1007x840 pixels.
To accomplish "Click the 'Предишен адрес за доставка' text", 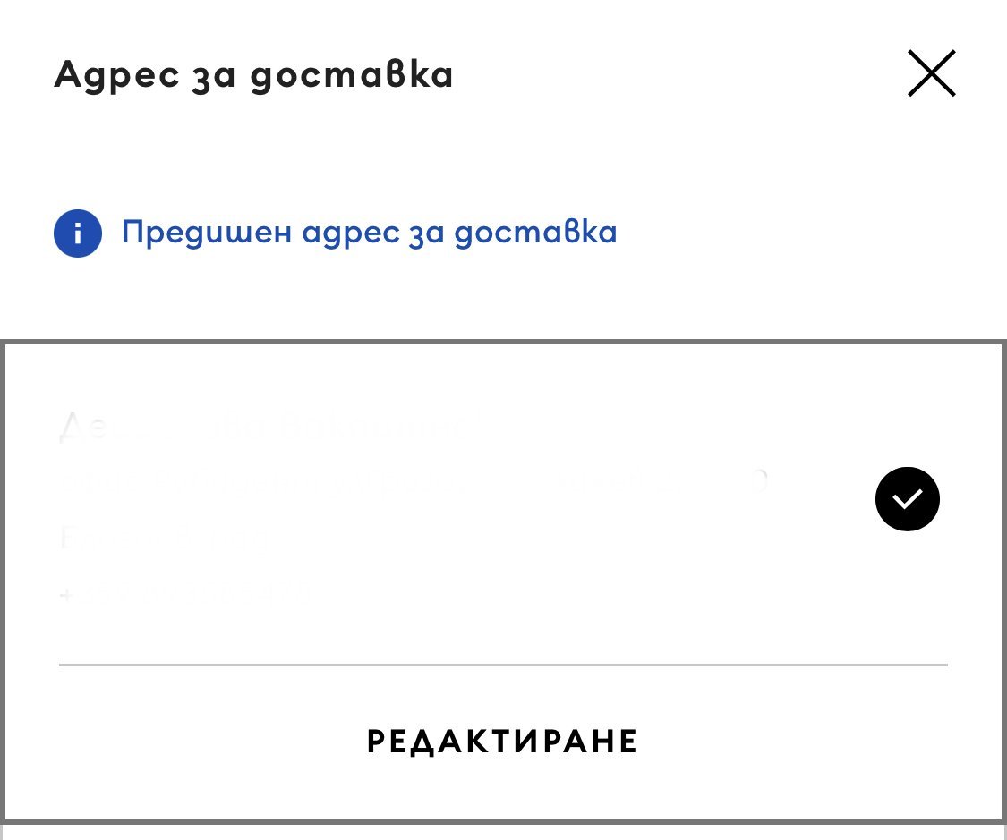I will tap(369, 233).
